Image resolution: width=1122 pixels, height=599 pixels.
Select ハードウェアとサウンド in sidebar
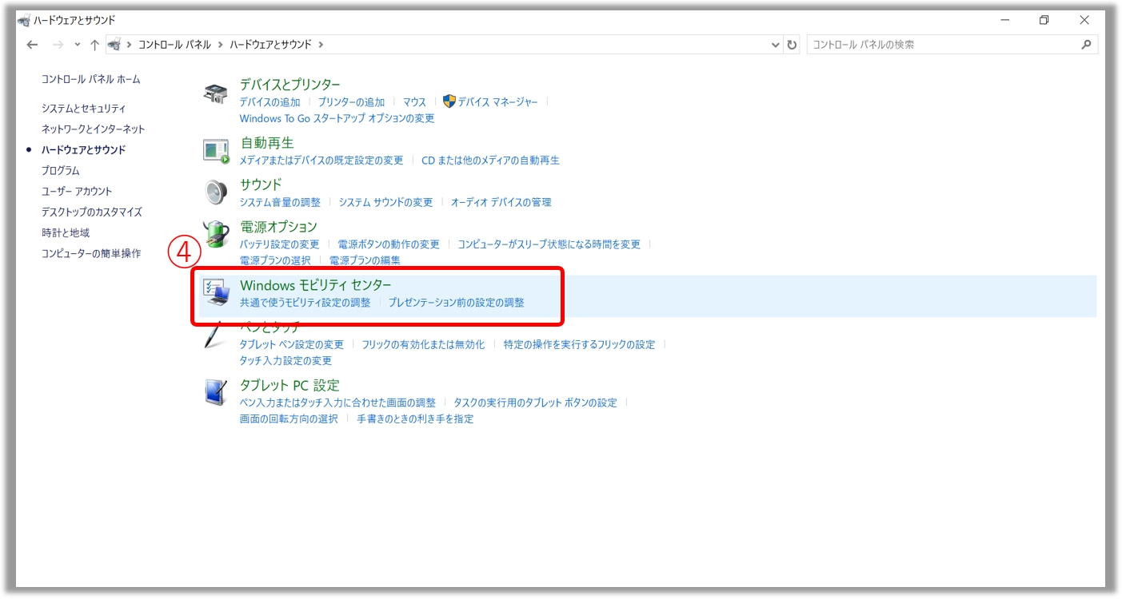[x=83, y=149]
